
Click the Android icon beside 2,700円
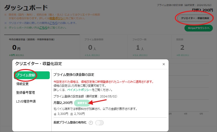72,114
